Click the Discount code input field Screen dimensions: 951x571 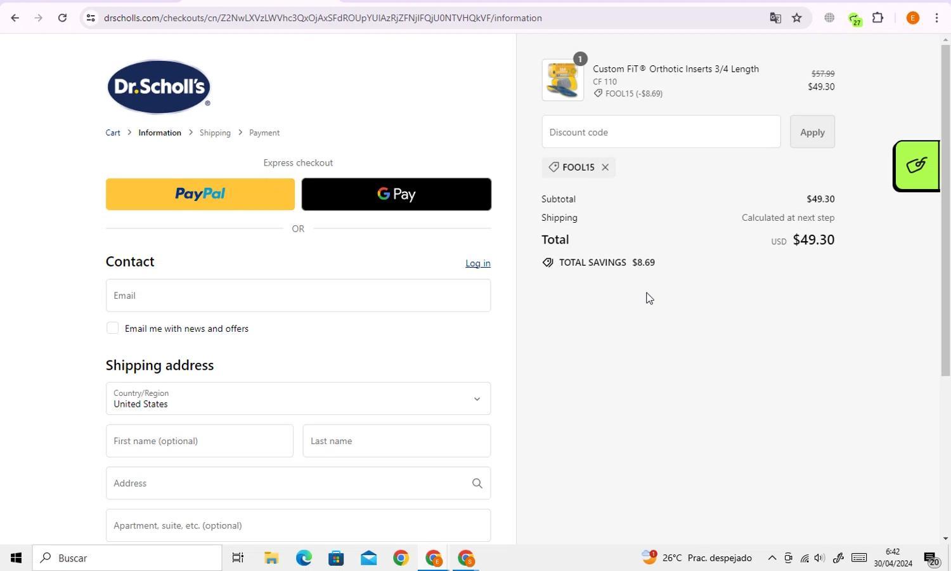pos(661,132)
